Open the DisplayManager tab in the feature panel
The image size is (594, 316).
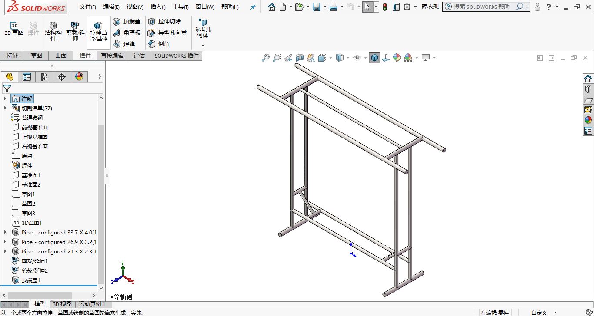[x=79, y=77]
